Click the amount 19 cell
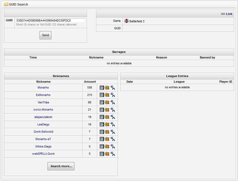The image size is (238, 181). [x=90, y=117]
